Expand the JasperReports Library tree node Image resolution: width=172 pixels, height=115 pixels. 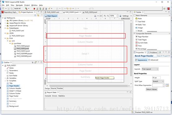5,23
